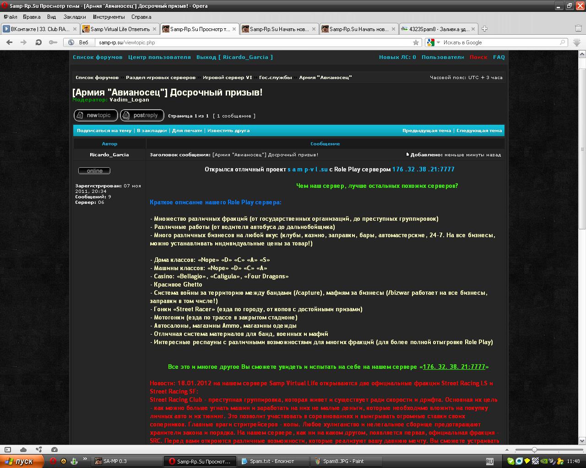
Task: Open the Правка menu
Action: (x=32, y=17)
